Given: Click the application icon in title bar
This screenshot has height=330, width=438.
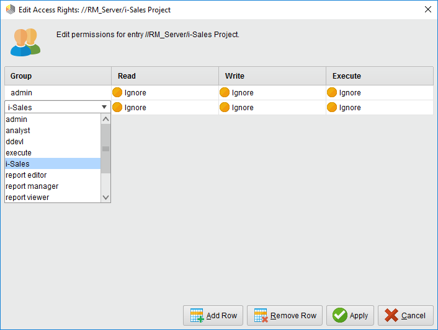Looking at the screenshot, I should (10, 9).
